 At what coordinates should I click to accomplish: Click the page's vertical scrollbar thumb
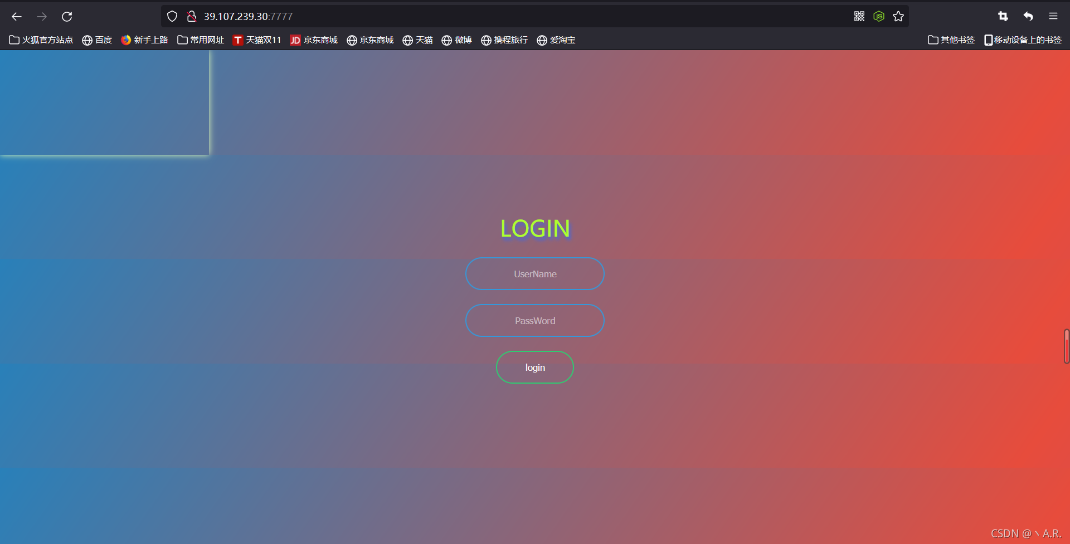click(x=1067, y=346)
